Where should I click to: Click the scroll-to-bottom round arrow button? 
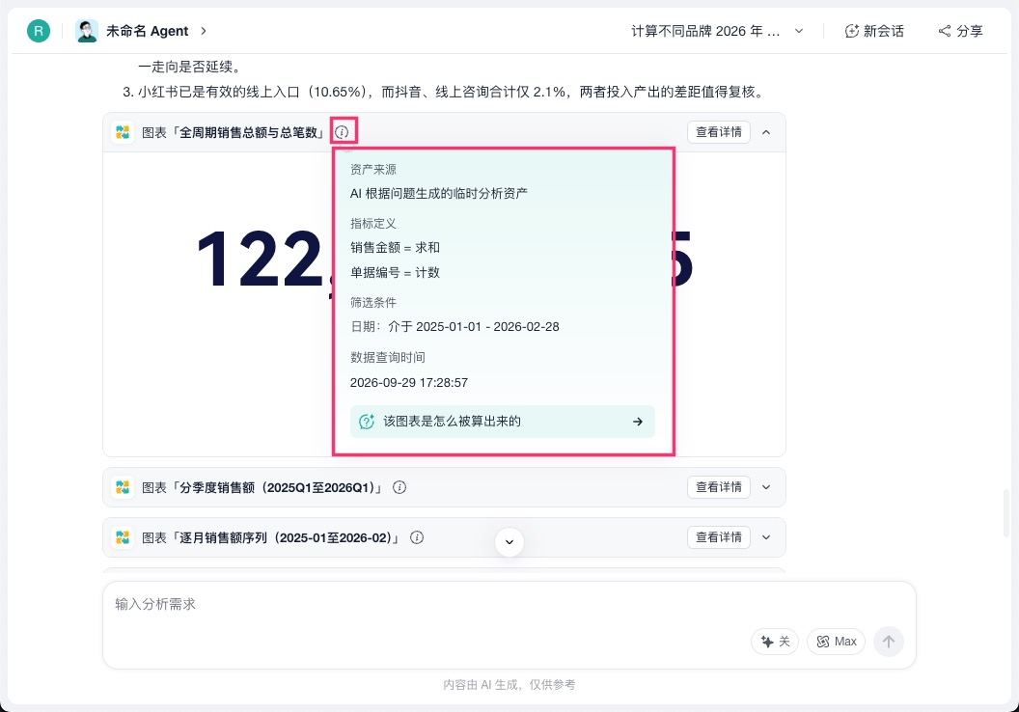click(509, 542)
